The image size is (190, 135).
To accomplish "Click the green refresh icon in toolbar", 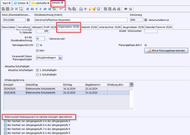I will point(54,9).
